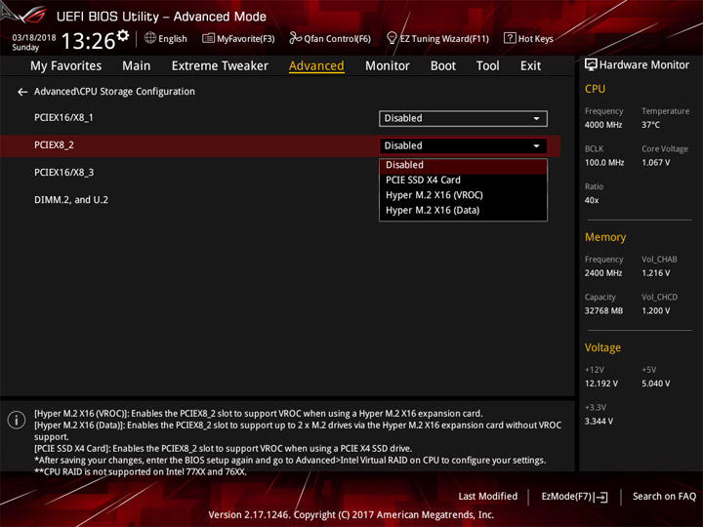Launch EZ Tuning Wizard(F11) label
The height and width of the screenshot is (527, 703).
click(x=444, y=38)
